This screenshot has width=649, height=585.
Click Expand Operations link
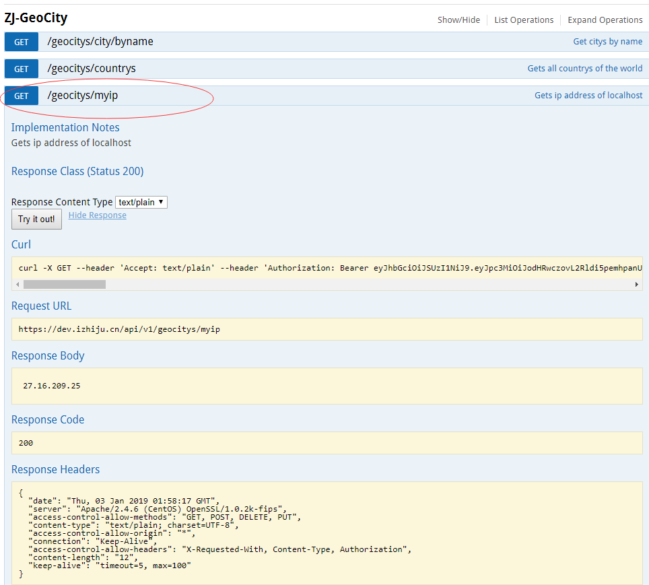pyautogui.click(x=605, y=20)
